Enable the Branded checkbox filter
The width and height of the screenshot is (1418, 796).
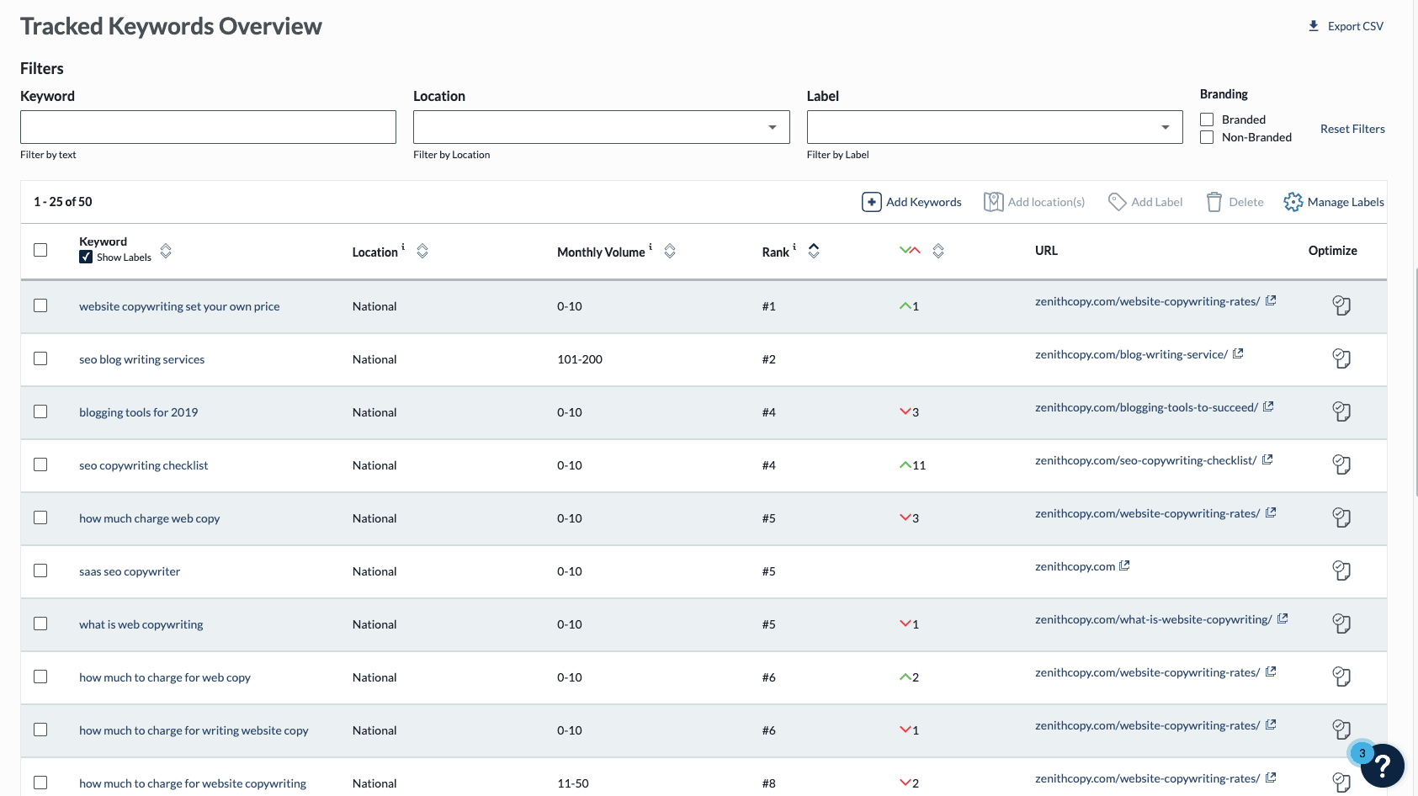point(1207,119)
